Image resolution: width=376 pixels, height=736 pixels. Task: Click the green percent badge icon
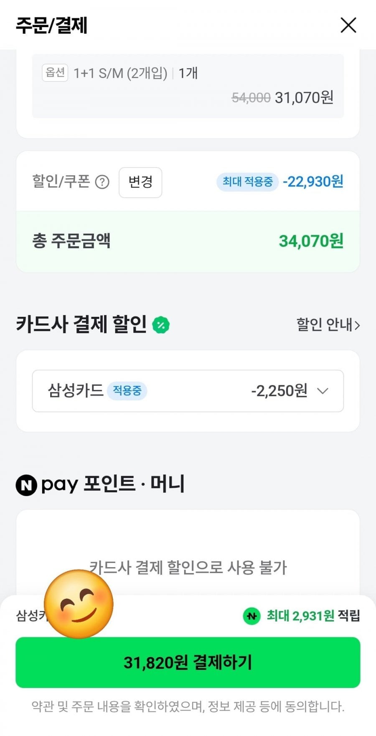[x=161, y=325]
